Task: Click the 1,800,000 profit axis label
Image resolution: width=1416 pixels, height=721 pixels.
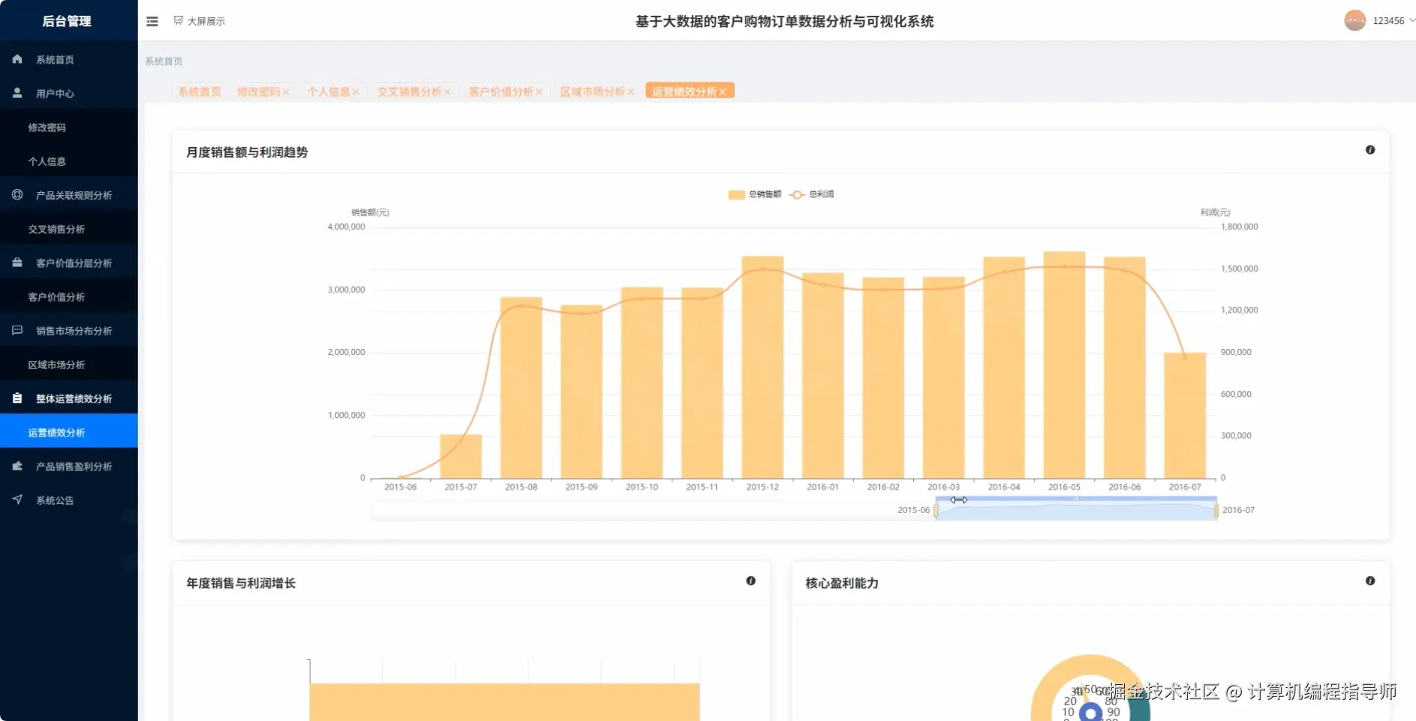Action: click(1240, 227)
